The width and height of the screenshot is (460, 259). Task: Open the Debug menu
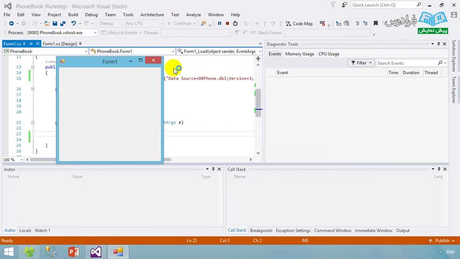pos(91,15)
